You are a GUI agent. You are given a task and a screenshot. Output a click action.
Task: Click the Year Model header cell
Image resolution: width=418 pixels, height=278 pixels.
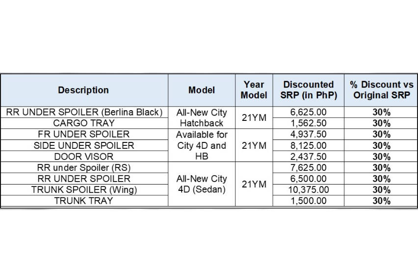(x=254, y=90)
